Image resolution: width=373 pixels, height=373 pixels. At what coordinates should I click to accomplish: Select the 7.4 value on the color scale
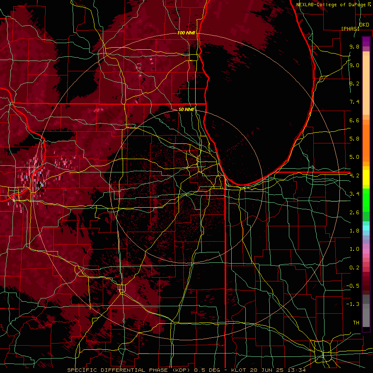[x=354, y=102]
